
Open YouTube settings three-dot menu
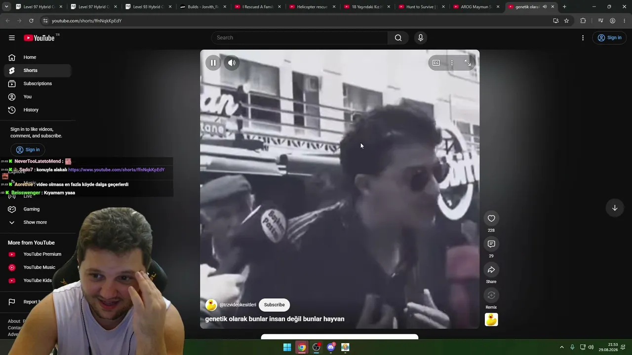tap(583, 38)
